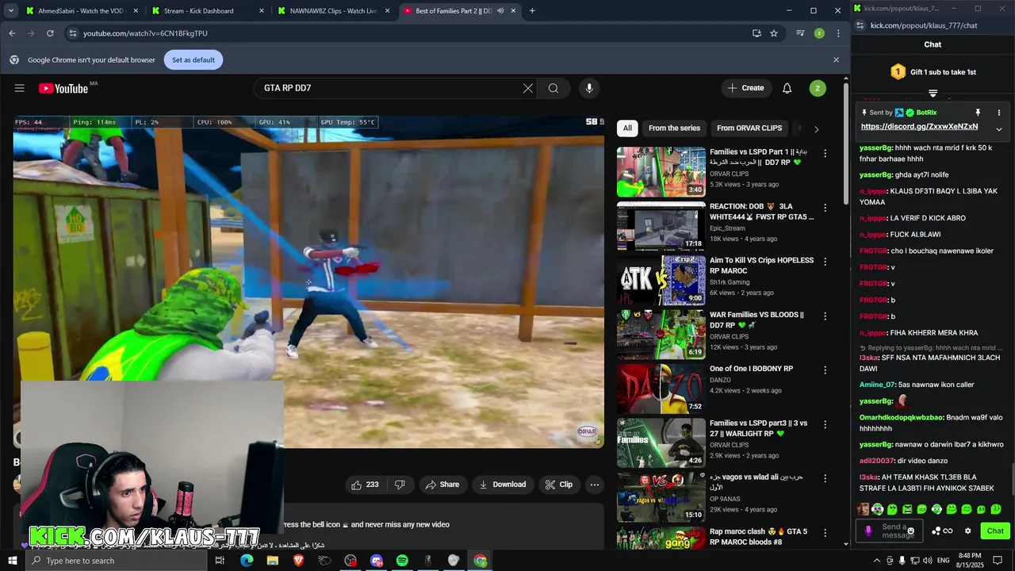Run the YouTube search magnifier button
Screen dimensions: 1015x571
pyautogui.click(x=553, y=88)
